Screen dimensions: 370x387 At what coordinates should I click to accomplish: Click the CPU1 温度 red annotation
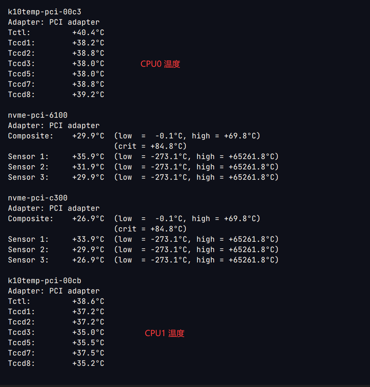point(164,333)
